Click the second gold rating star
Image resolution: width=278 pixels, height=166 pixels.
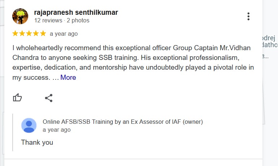click(22, 34)
